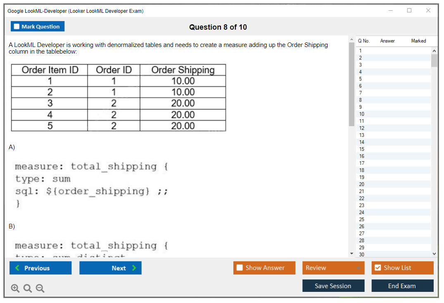Image resolution: width=444 pixels, height=303 pixels.
Task: Click the zoom out magnifier icon
Action: pos(40,289)
